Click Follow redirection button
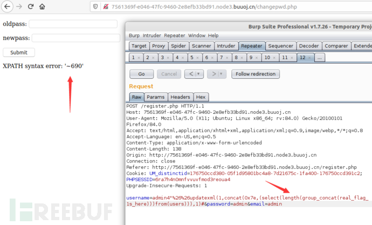 click(x=256, y=74)
